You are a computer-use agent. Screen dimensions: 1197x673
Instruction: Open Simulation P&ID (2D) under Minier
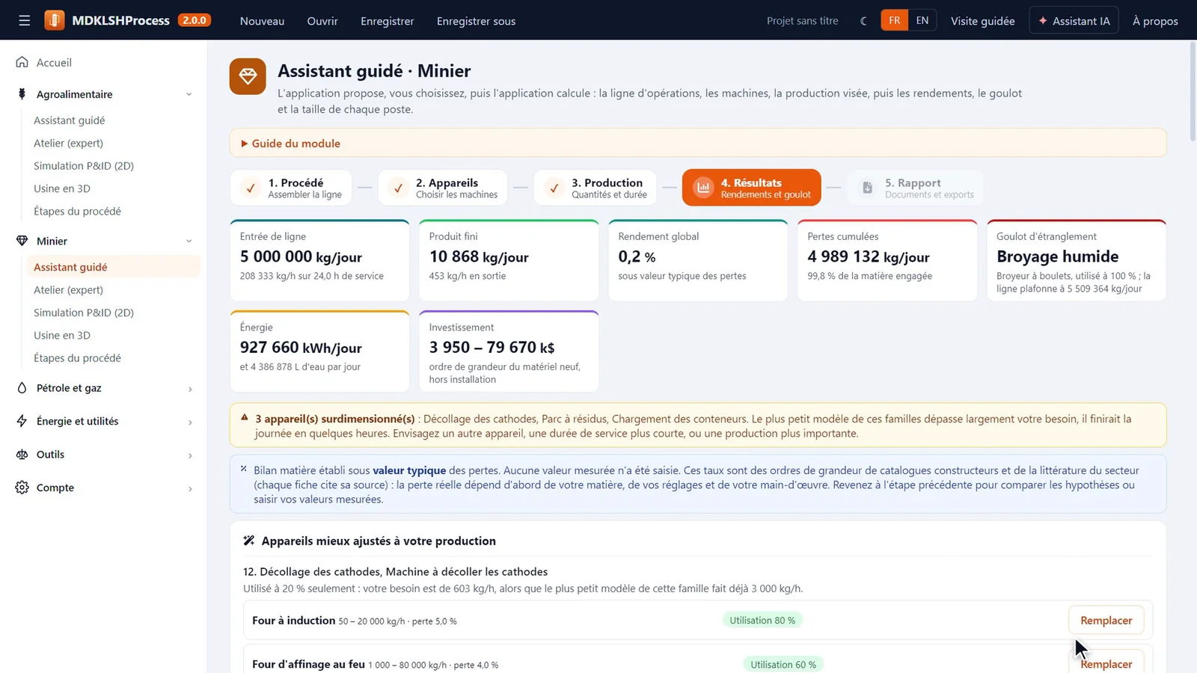[84, 313]
